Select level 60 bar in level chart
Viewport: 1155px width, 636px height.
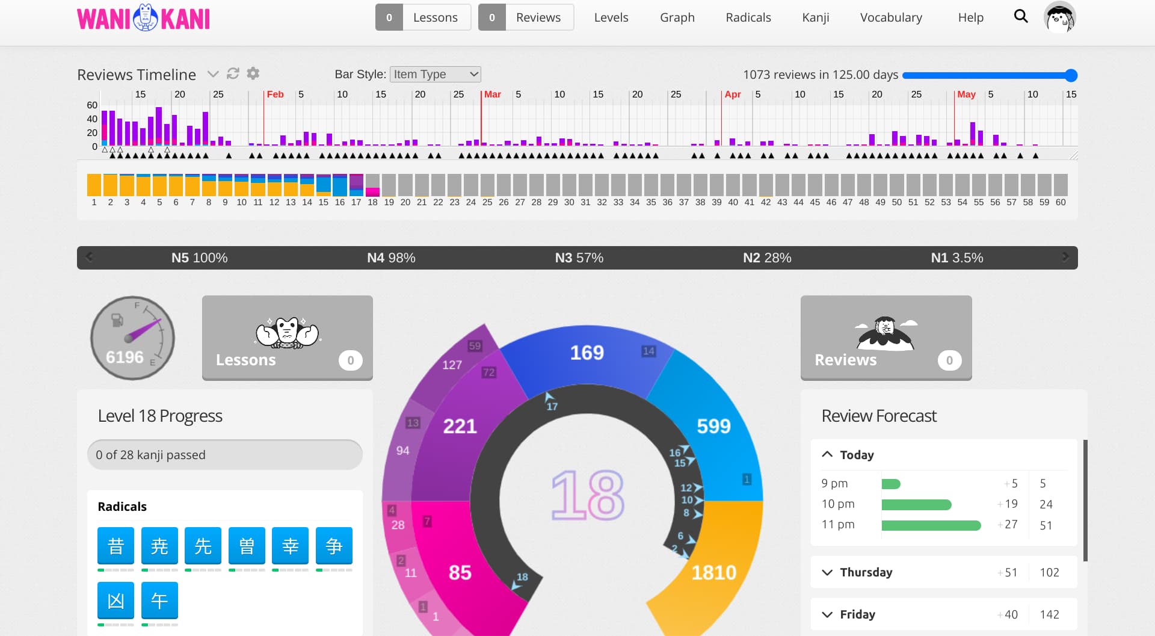click(x=1061, y=185)
